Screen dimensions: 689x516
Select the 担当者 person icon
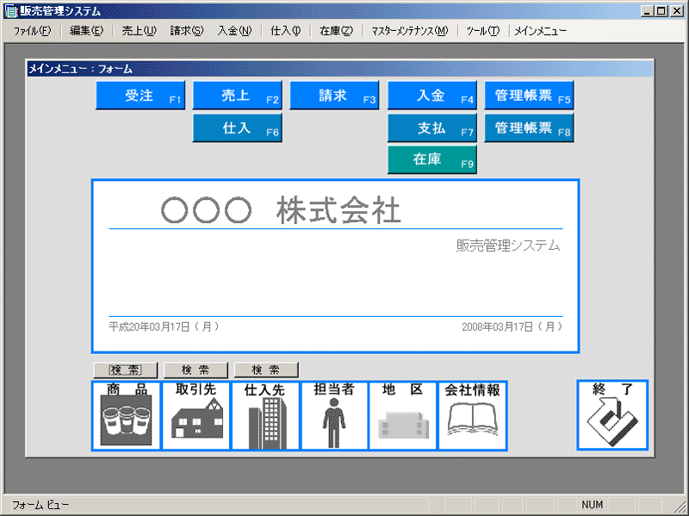point(334,415)
